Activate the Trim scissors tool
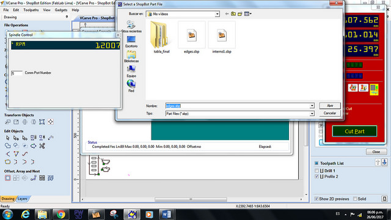 pos(42,145)
